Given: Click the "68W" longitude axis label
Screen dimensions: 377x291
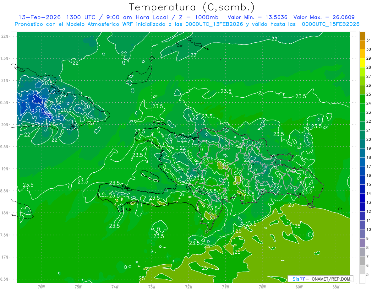Looking at the screenshot, I should [x=336, y=287].
